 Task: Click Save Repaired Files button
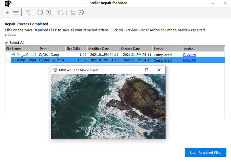click(x=205, y=152)
